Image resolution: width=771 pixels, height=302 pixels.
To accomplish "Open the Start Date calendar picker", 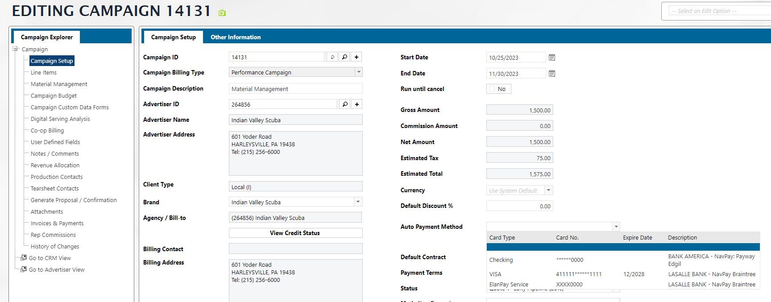I will pyautogui.click(x=552, y=58).
